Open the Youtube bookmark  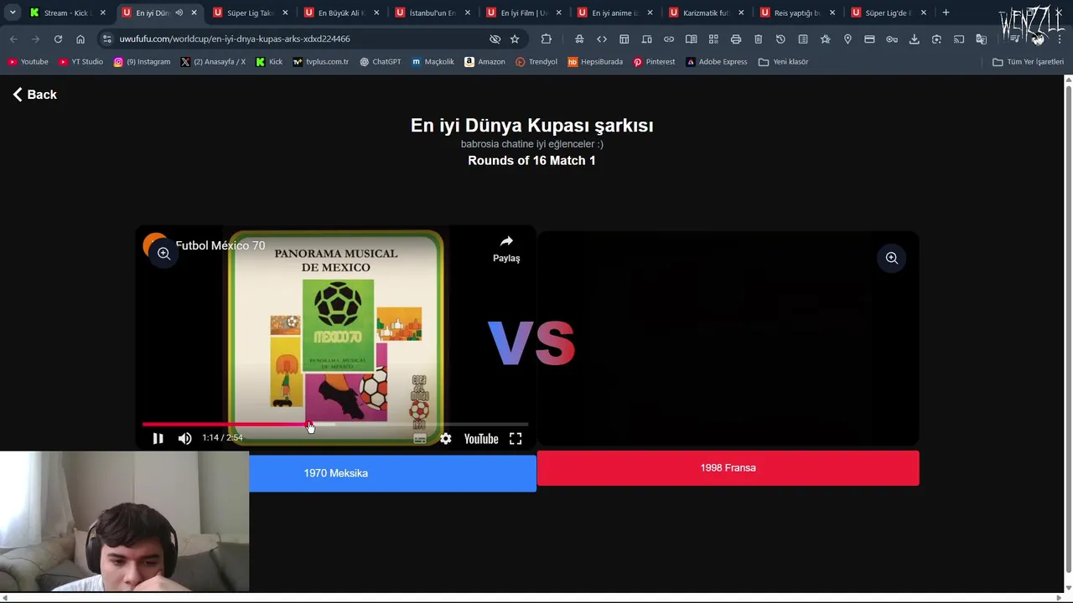28,61
